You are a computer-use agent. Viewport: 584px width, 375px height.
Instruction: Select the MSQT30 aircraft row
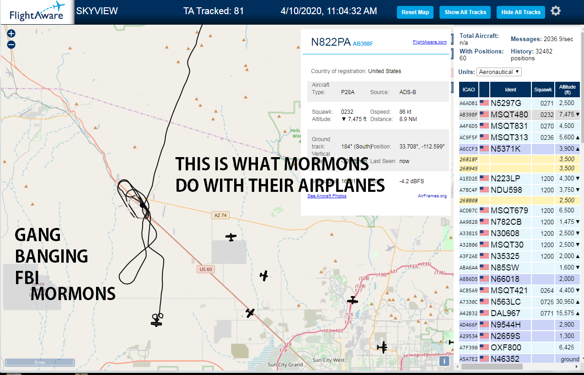click(519, 245)
